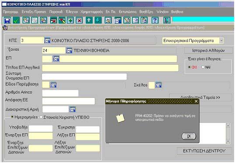Click the up arrow previous-record icon
The height and width of the screenshot is (163, 235).
[89, 20]
